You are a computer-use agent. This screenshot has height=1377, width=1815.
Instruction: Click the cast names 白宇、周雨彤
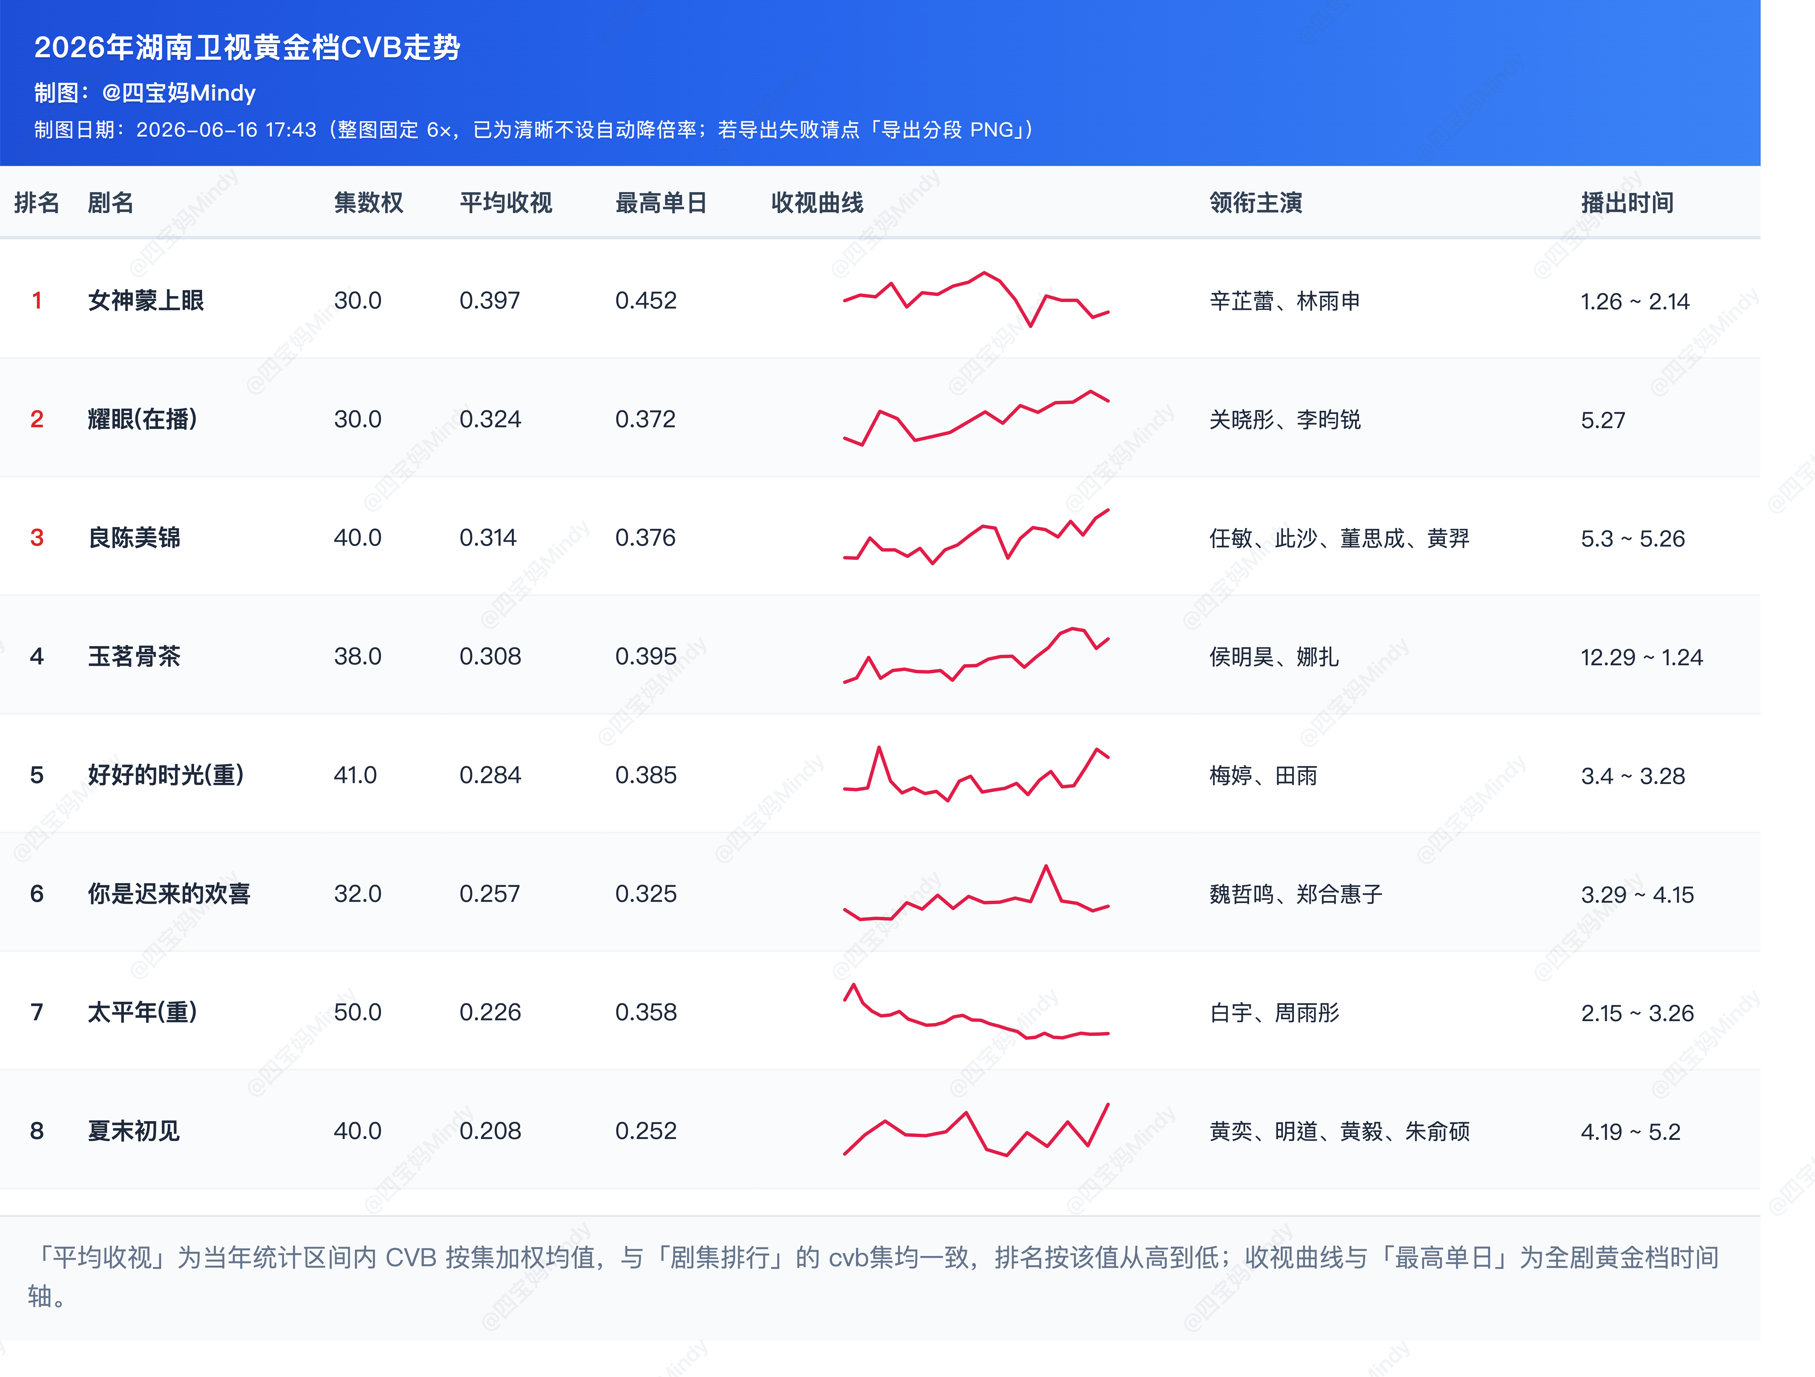coord(1274,1013)
